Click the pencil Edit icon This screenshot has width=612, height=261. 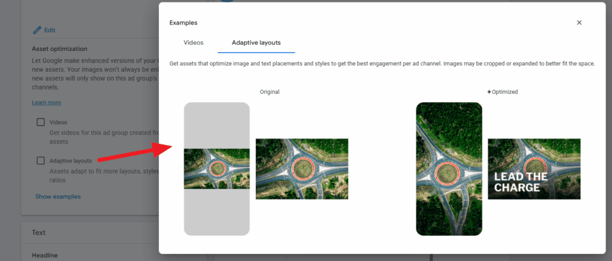click(x=37, y=30)
